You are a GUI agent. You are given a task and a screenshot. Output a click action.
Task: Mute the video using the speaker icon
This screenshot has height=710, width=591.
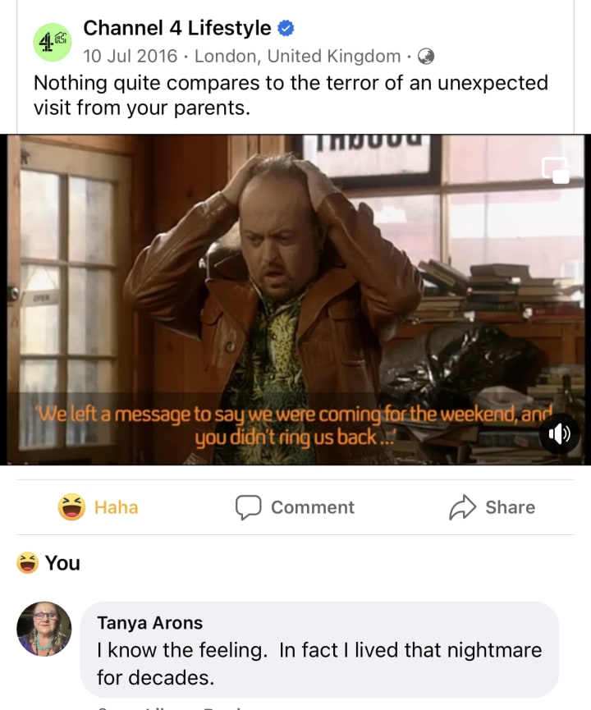560,434
